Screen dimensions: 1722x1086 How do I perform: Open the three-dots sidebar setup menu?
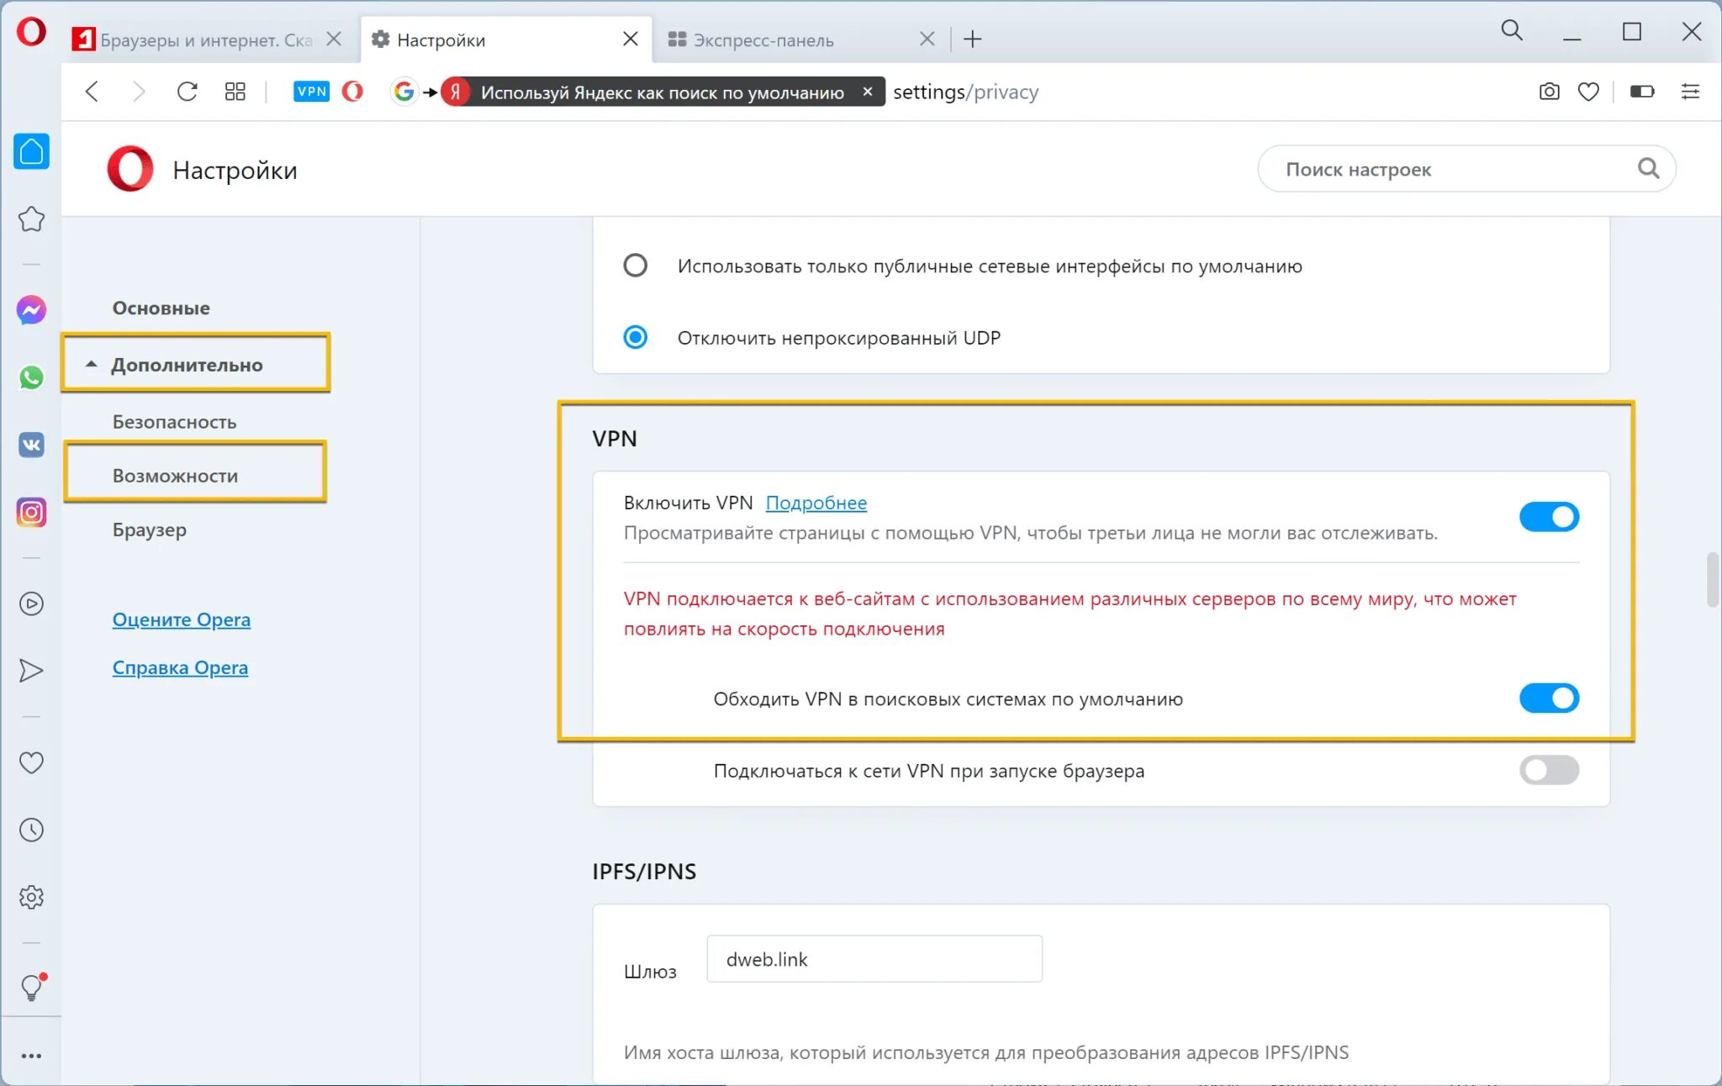[31, 1056]
